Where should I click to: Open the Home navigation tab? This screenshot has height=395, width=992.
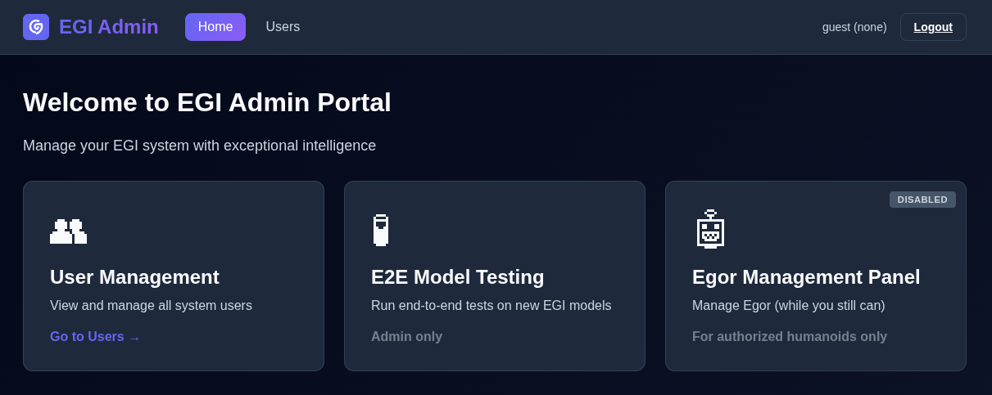(x=215, y=27)
